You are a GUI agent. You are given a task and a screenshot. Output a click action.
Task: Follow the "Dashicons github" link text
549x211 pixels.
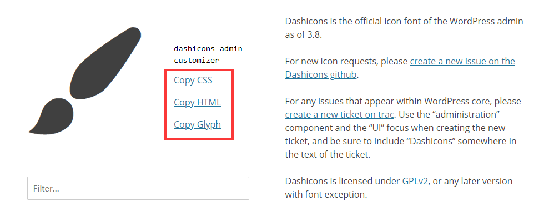321,74
